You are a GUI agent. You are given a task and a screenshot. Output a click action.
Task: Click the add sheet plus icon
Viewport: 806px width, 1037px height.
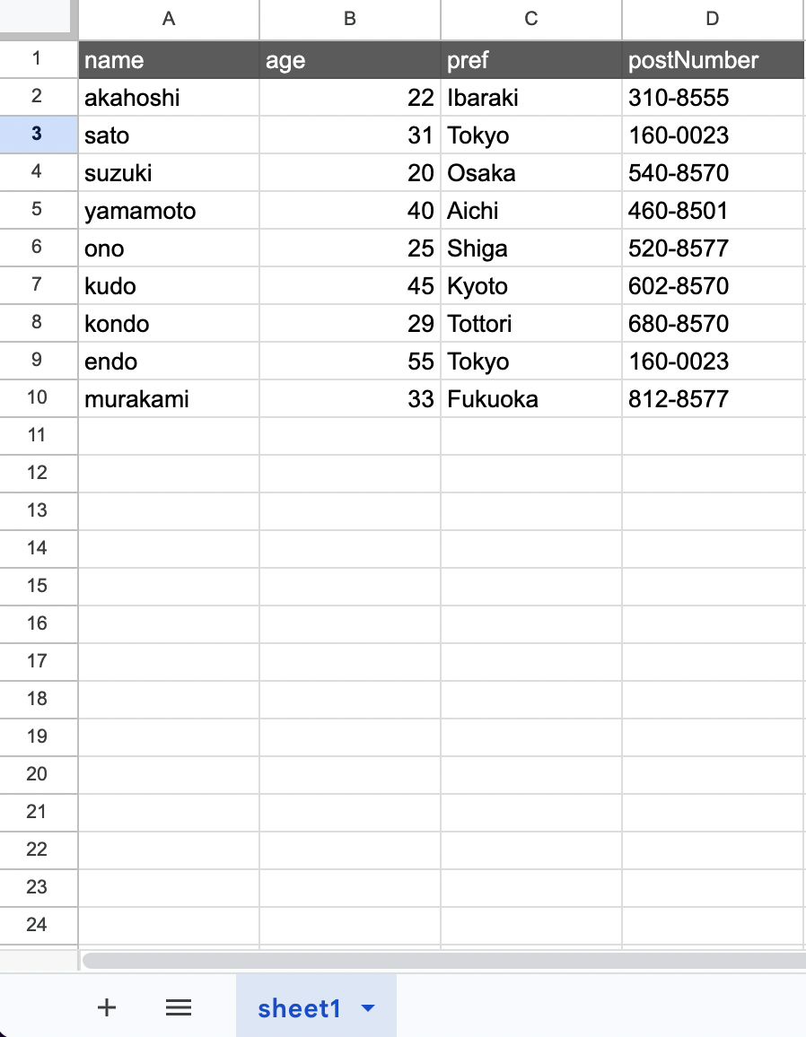click(x=106, y=1006)
